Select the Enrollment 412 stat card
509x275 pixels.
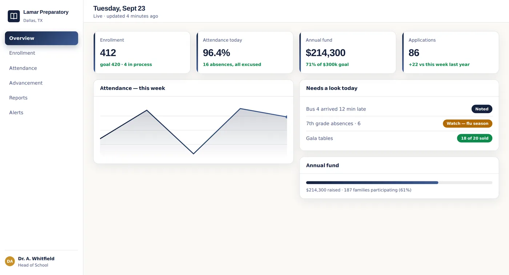click(142, 52)
